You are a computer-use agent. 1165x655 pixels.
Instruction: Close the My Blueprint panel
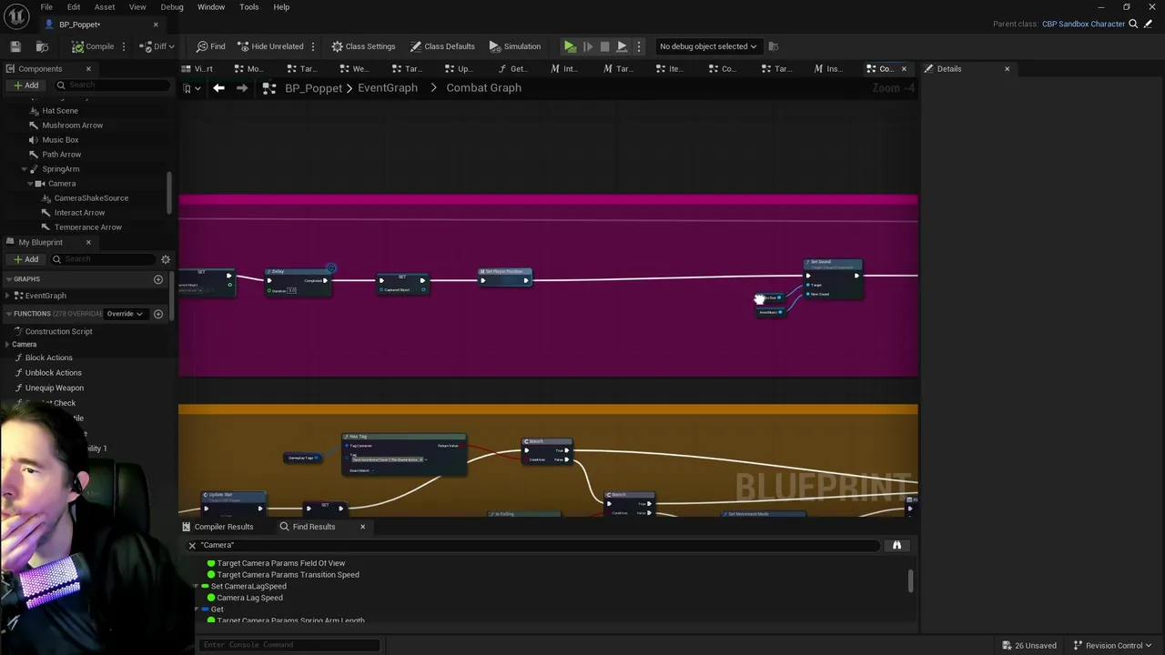88,243
